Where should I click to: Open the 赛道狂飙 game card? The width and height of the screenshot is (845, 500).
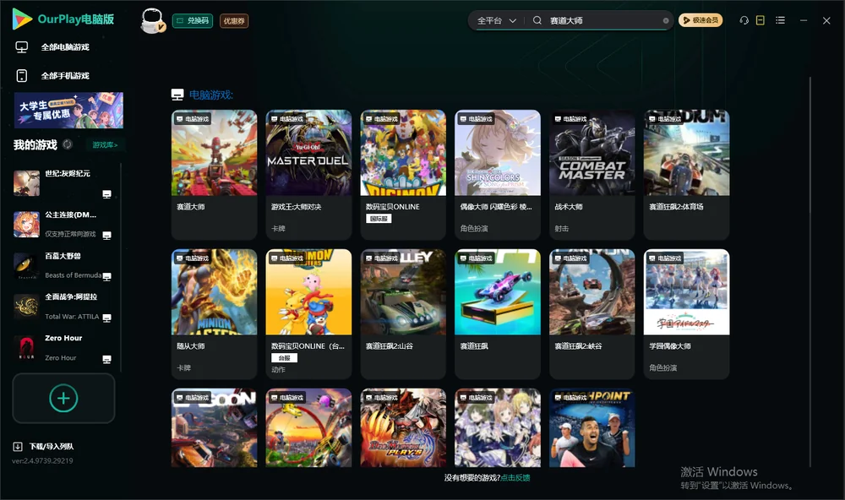coord(498,314)
